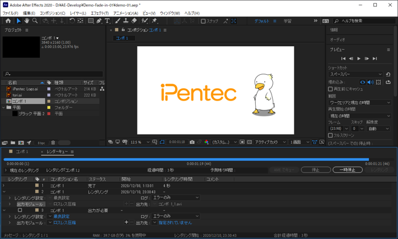
Task: Click the Home icon in toolbar
Action: pyautogui.click(x=8, y=21)
